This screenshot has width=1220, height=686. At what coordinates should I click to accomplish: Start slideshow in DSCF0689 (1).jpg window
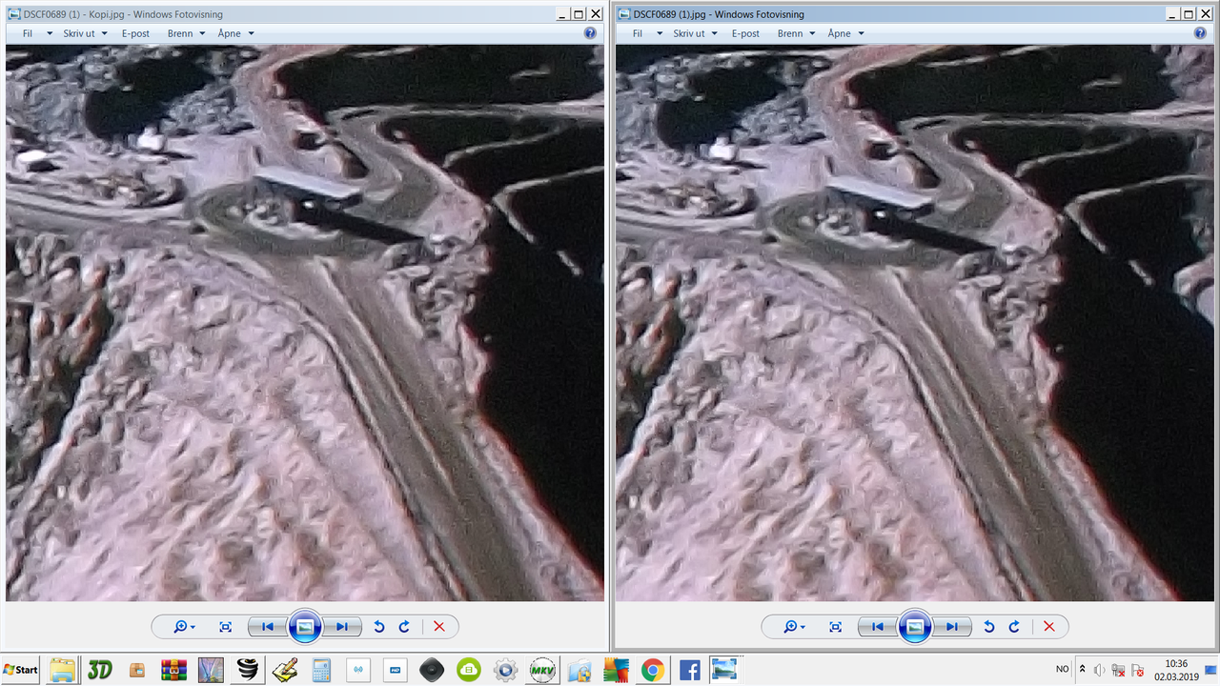click(915, 626)
